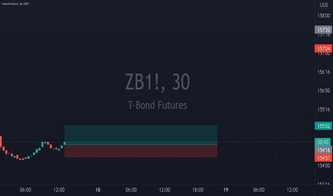The image size is (333, 196).
Task: Click the green profit zone rectangle
Action: point(141,135)
